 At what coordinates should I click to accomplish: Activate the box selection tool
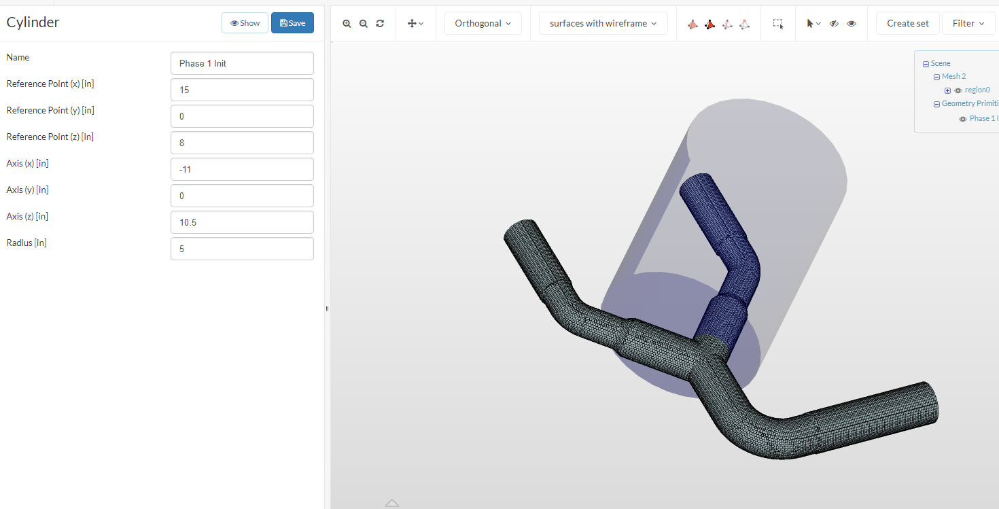point(778,23)
